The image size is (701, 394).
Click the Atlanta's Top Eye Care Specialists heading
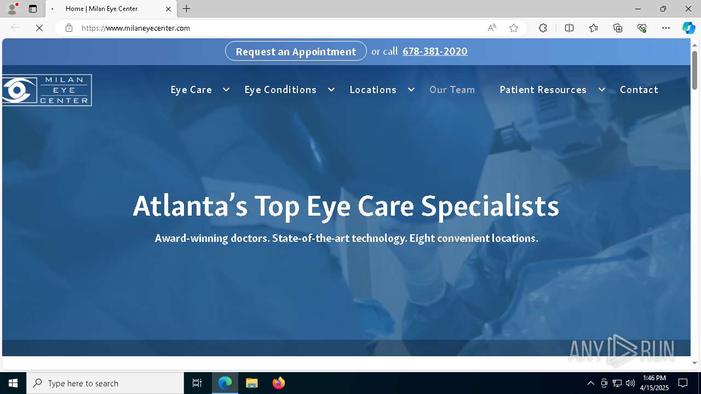click(x=346, y=206)
